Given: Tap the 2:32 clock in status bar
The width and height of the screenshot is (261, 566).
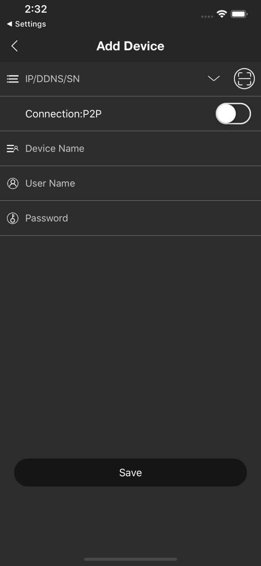Looking at the screenshot, I should pyautogui.click(x=36, y=9).
